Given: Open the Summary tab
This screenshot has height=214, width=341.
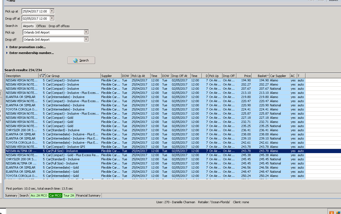Looking at the screenshot, I should tap(11, 195).
